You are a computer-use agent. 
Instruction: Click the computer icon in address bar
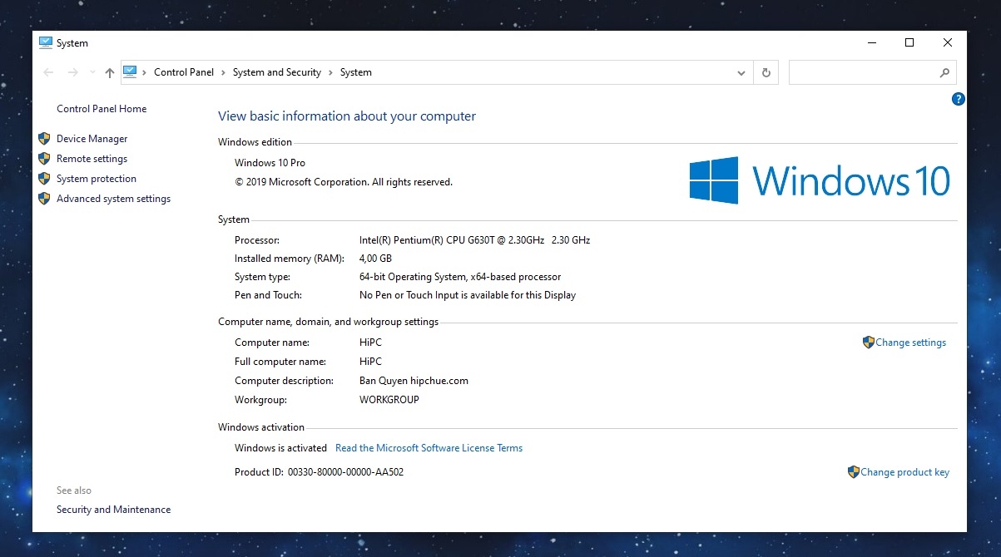tap(130, 72)
